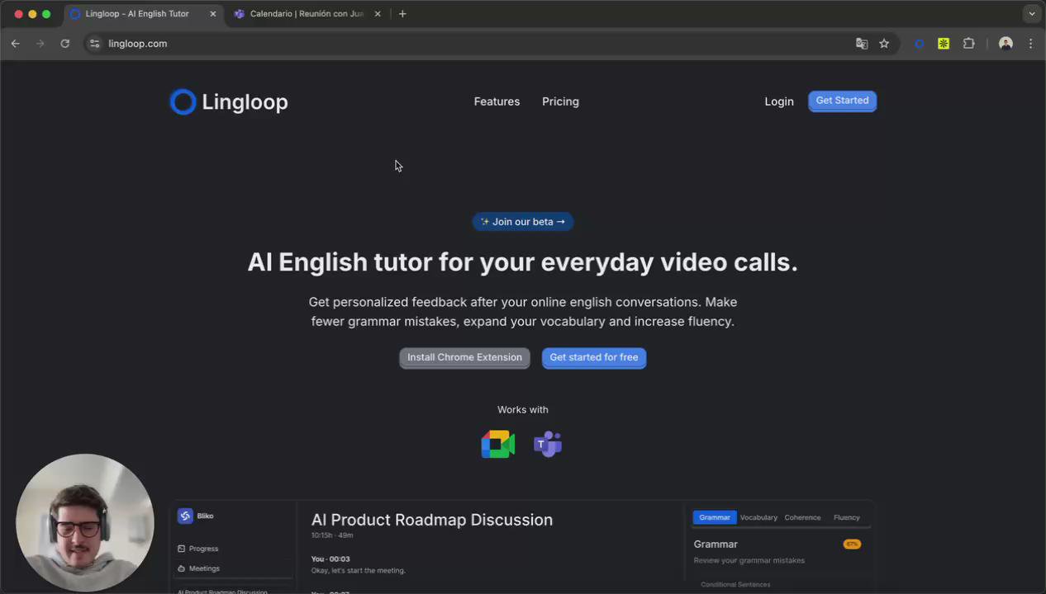Screen dimensions: 1046x594
Task: Bookmark this page with star icon
Action: [x=884, y=44]
